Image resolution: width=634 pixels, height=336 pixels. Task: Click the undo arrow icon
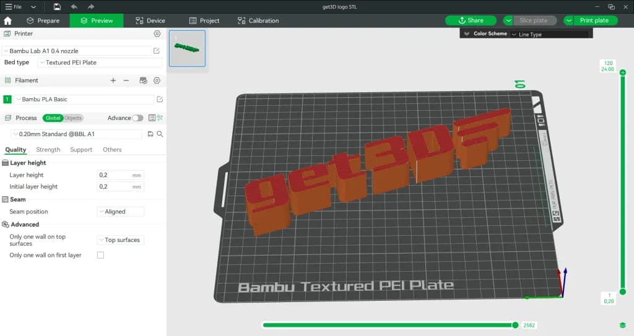pos(74,6)
